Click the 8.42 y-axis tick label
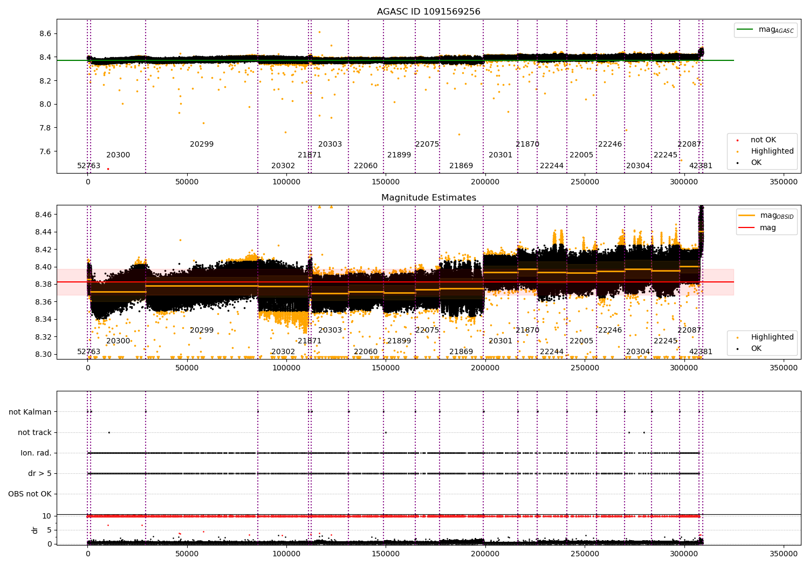This screenshot has width=809, height=566. (43, 250)
